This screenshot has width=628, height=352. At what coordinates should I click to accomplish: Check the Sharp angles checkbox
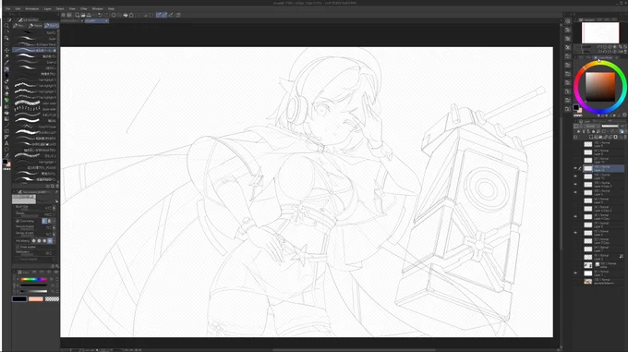tap(18, 247)
